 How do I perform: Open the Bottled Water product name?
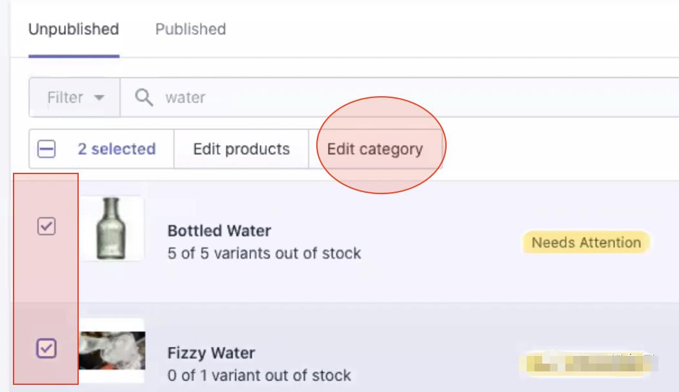coord(219,231)
